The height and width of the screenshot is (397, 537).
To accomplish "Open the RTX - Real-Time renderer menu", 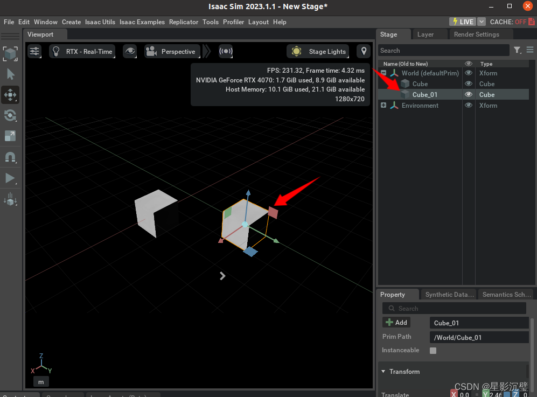I will tap(82, 51).
